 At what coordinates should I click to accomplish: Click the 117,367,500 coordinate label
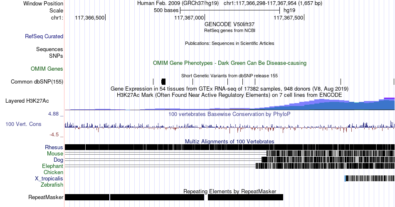point(289,17)
